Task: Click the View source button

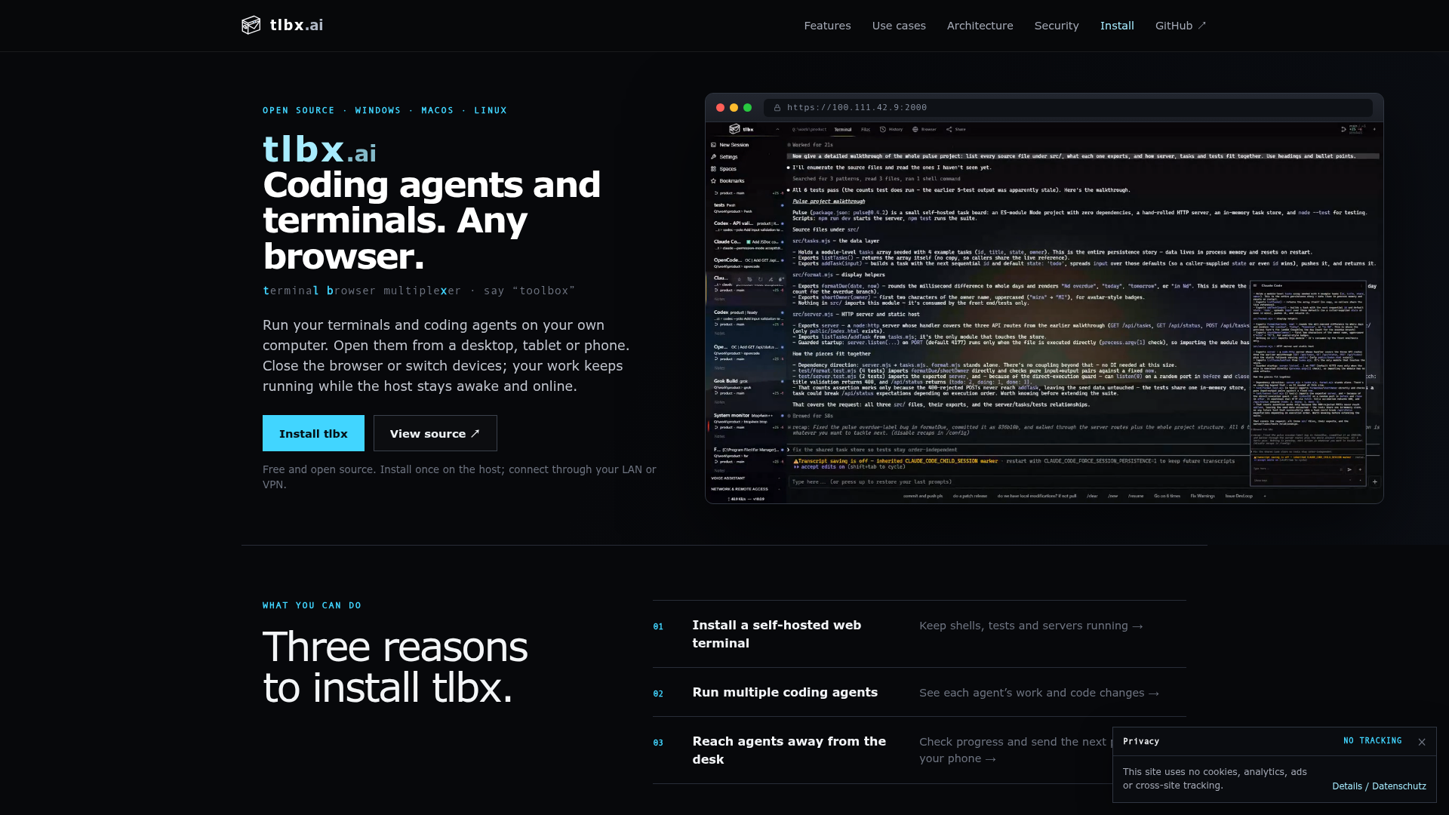Action: coord(435,433)
